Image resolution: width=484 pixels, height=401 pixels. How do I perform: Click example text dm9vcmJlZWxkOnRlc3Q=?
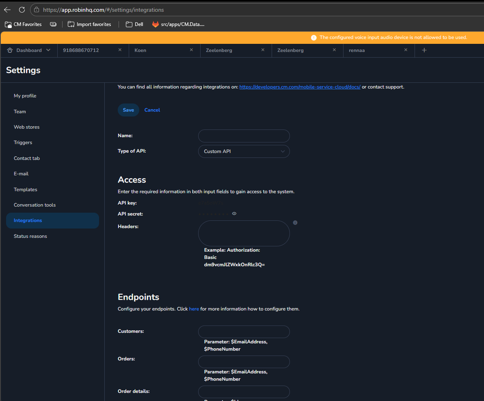click(234, 265)
